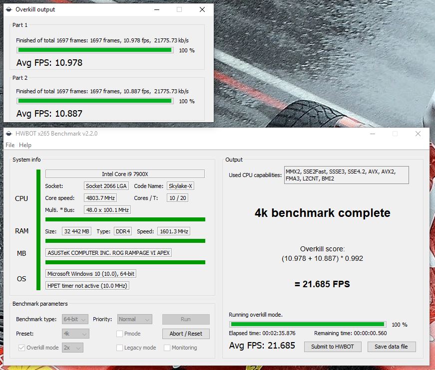This screenshot has height=370, width=435.
Task: Click the Skylake-X code name field
Action: [x=180, y=186]
